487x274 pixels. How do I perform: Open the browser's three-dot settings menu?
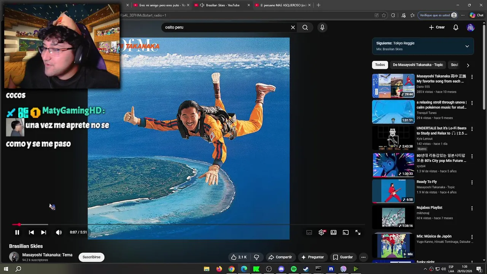click(463, 15)
